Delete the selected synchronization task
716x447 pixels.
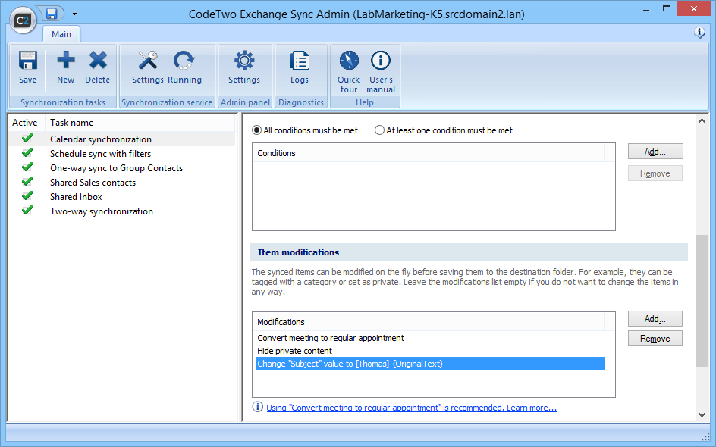coord(97,67)
